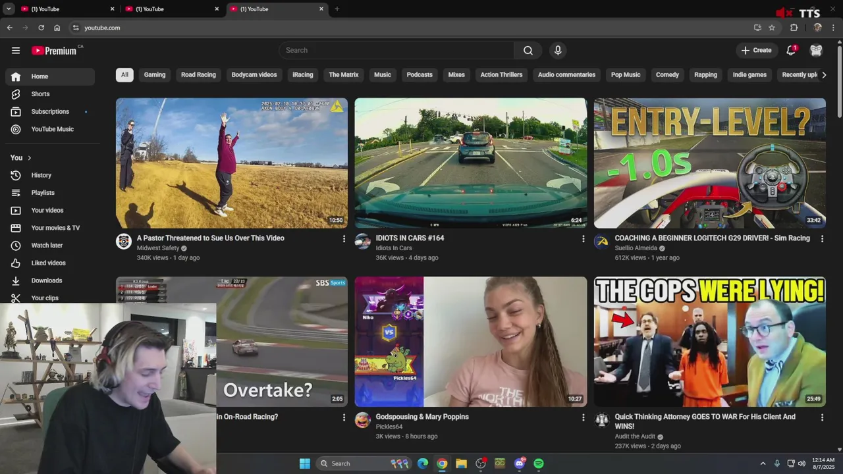
Task: Open Playlists in the sidebar
Action: pyautogui.click(x=50, y=193)
